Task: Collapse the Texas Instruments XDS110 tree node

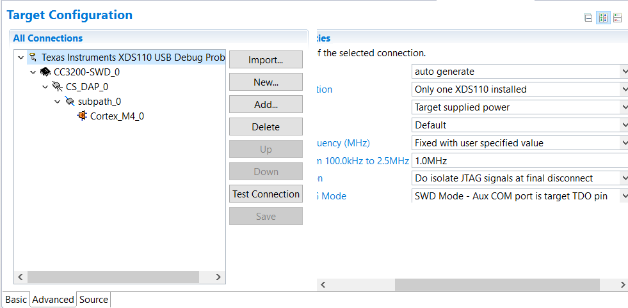Action: tap(21, 58)
